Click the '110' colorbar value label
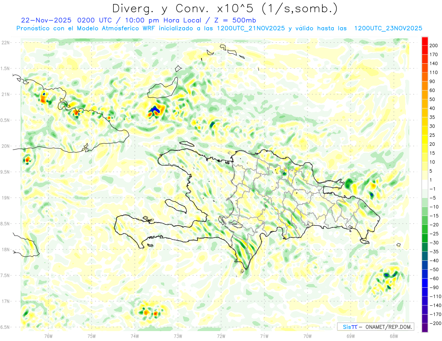The height and width of the screenshot is (341, 442). 434,72
